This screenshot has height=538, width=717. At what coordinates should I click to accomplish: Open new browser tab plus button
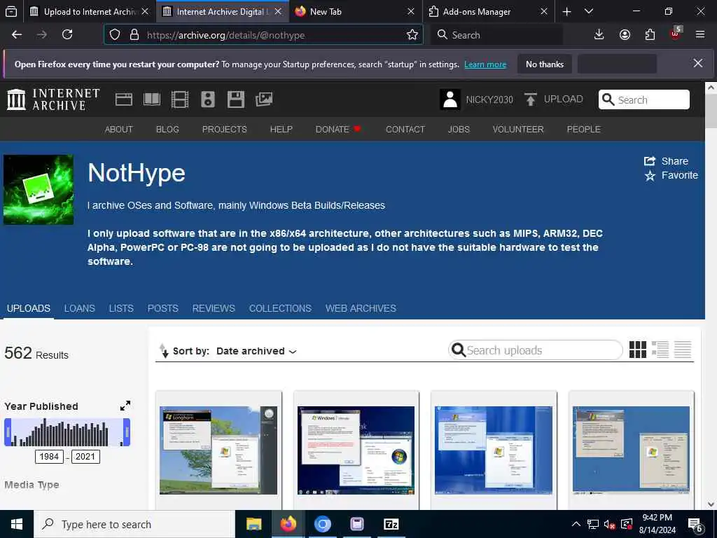[x=566, y=11]
